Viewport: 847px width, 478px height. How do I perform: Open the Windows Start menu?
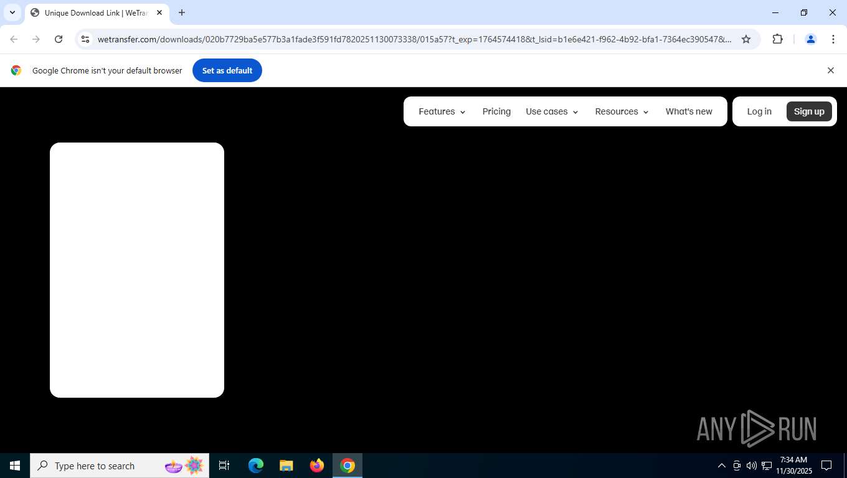click(15, 466)
